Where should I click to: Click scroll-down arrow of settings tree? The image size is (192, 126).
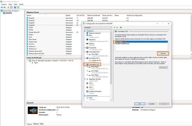pos(111,100)
